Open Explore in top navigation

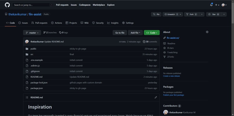[111, 5]
